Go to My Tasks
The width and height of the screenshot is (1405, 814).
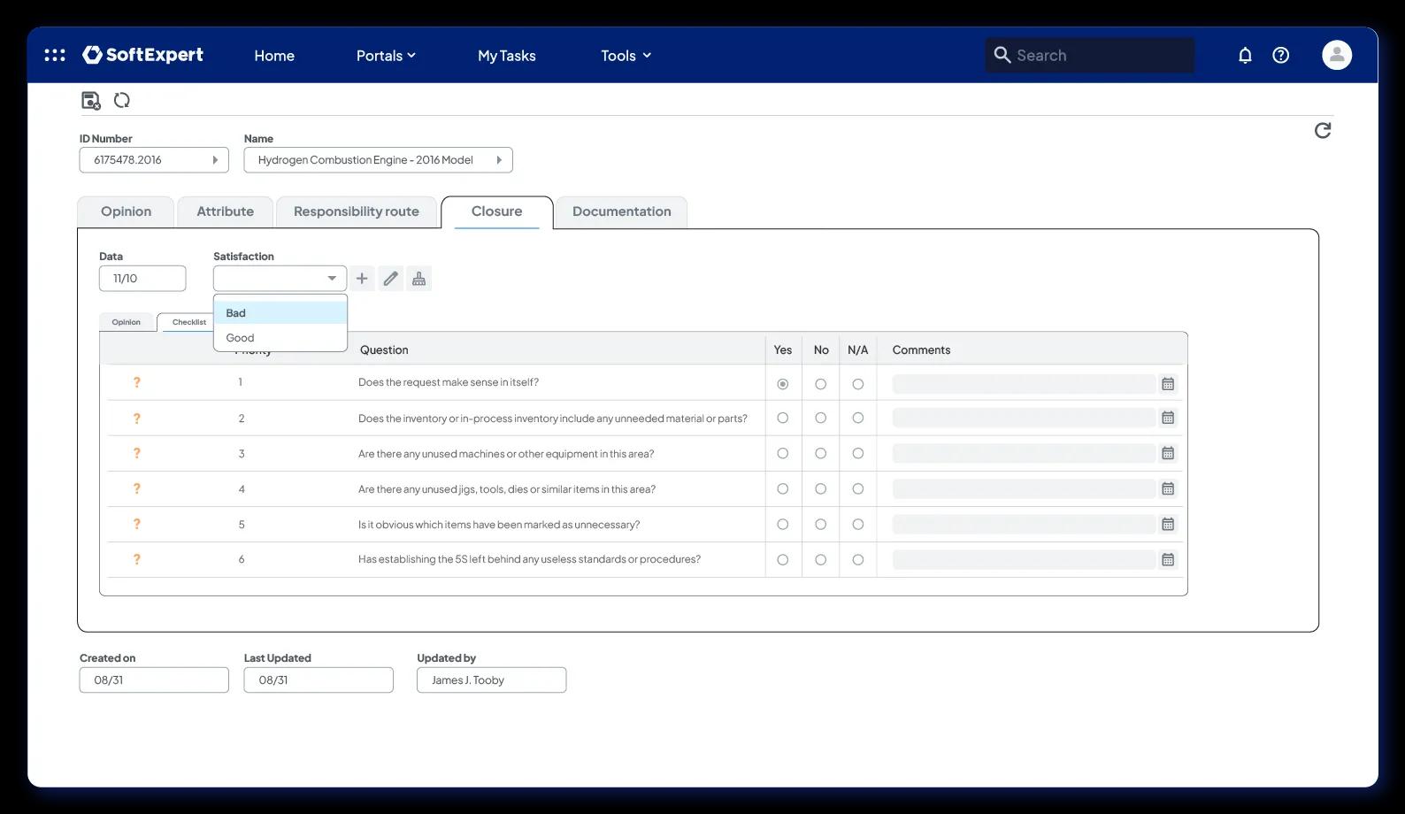point(507,55)
